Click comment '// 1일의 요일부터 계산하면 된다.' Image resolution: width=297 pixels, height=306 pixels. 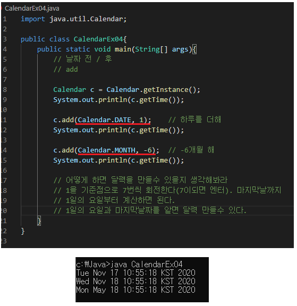coord(114,200)
